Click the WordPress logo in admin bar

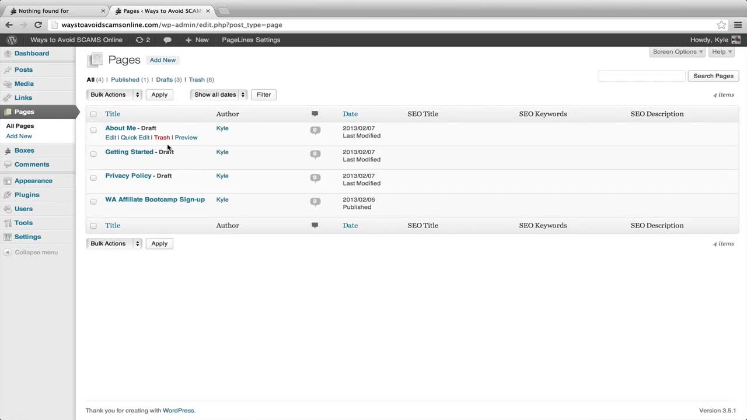coord(12,40)
